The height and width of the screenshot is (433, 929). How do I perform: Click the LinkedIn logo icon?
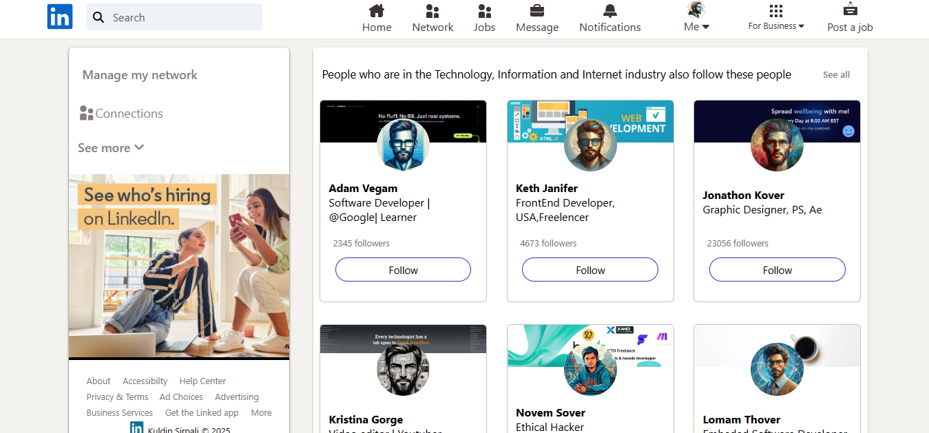(x=60, y=17)
